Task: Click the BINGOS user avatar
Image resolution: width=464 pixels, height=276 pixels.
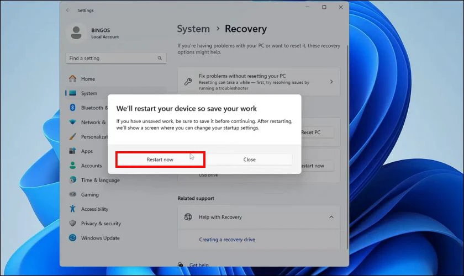Action: (x=76, y=33)
